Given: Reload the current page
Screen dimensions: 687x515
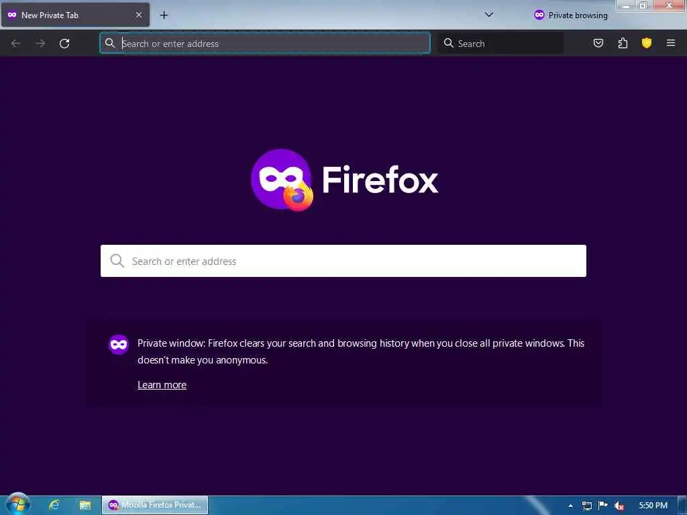Looking at the screenshot, I should (64, 44).
